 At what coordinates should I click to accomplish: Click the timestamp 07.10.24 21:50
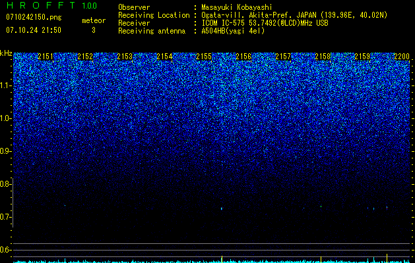[x=34, y=30]
